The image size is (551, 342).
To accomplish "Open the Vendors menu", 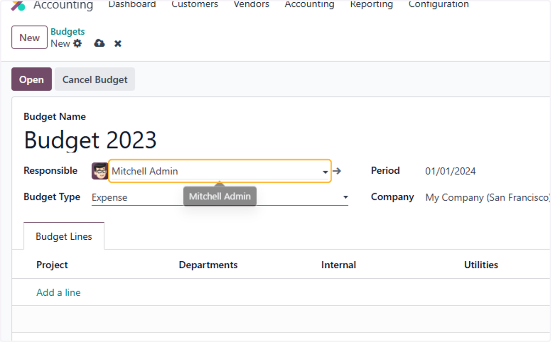I will tap(252, 5).
